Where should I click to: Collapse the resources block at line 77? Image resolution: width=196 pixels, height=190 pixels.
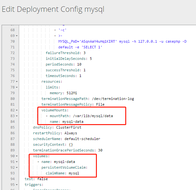click(17, 81)
